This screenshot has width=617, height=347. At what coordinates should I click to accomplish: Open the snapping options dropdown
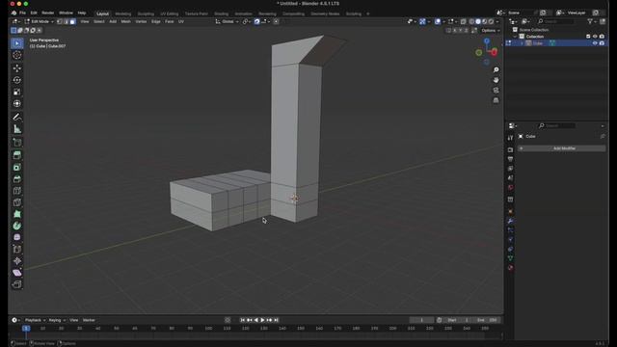click(266, 21)
